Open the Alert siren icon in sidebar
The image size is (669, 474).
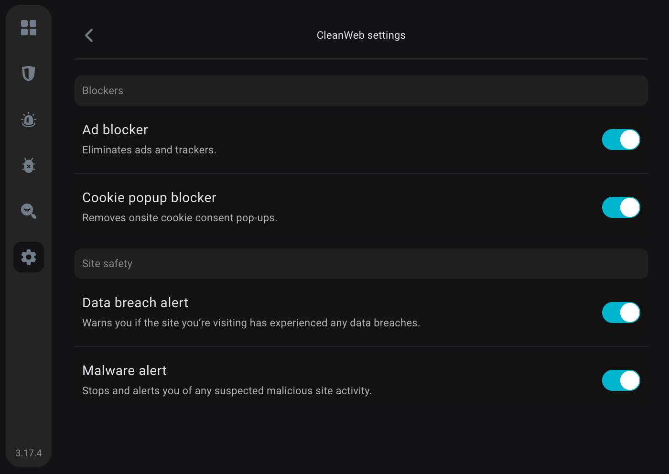[x=29, y=119]
